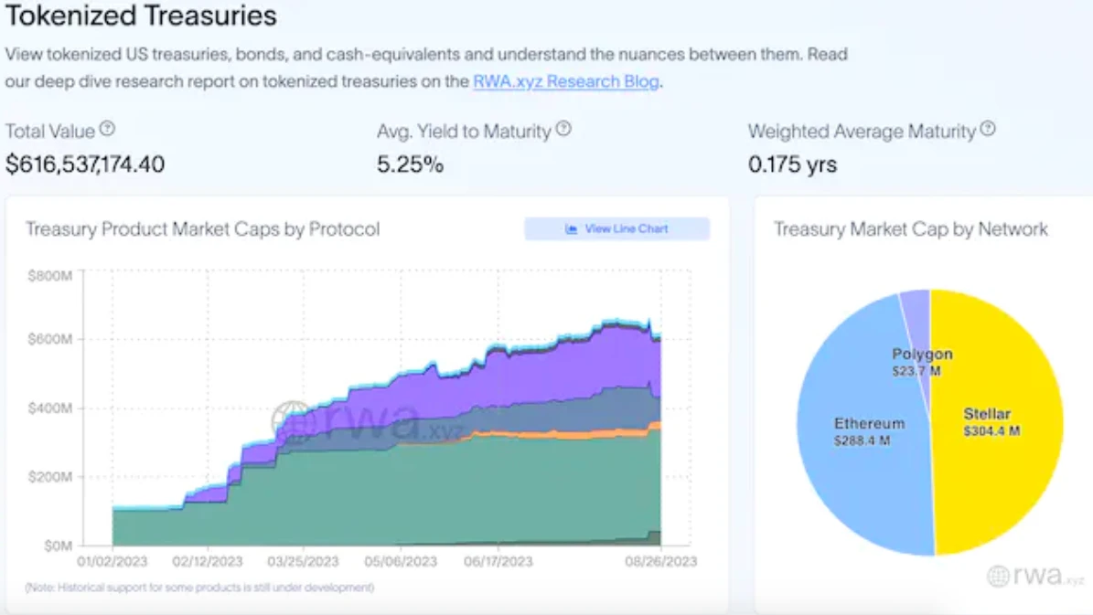Viewport: 1093px width, 615px height.
Task: Click the rwa.xyz globe logo under pie chart
Action: coord(998,576)
